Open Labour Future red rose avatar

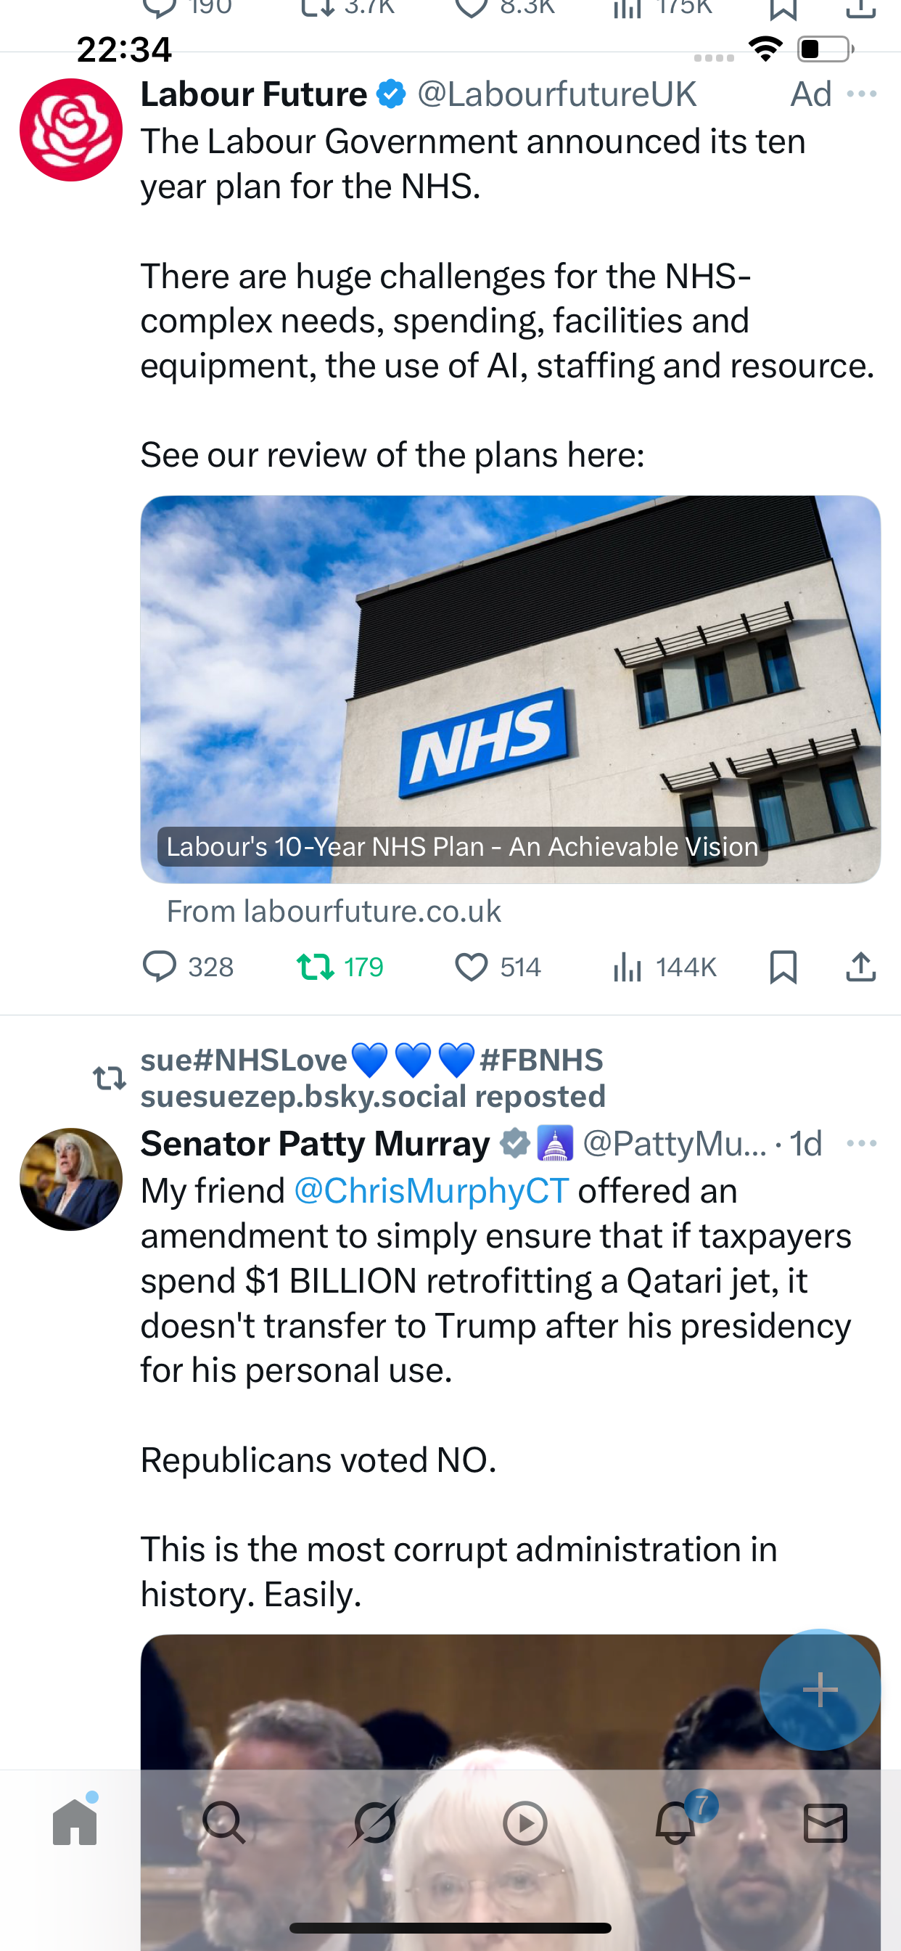point(71,130)
